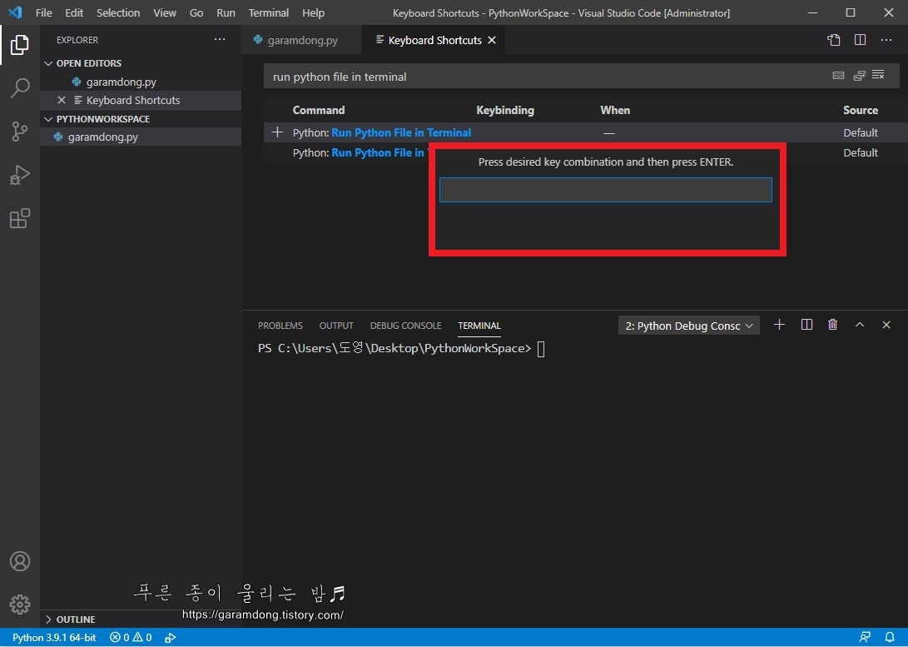Click the Source column header
The image size is (908, 647).
pos(861,110)
